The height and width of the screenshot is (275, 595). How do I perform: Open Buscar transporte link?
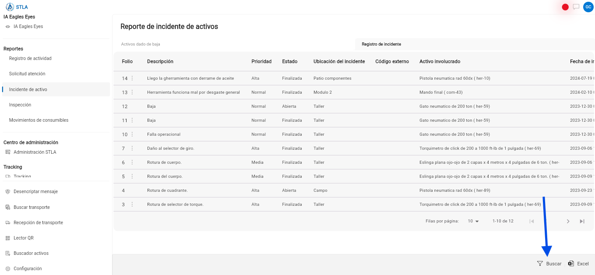click(x=32, y=207)
